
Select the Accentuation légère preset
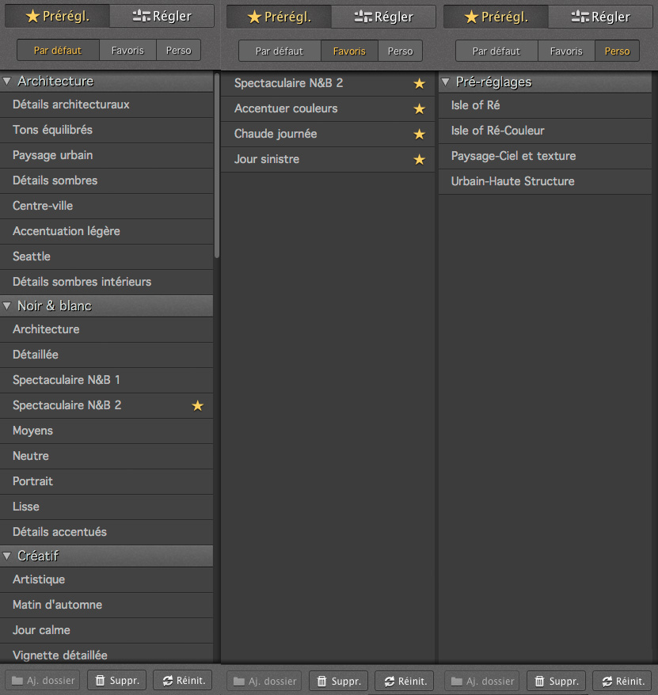(x=106, y=231)
